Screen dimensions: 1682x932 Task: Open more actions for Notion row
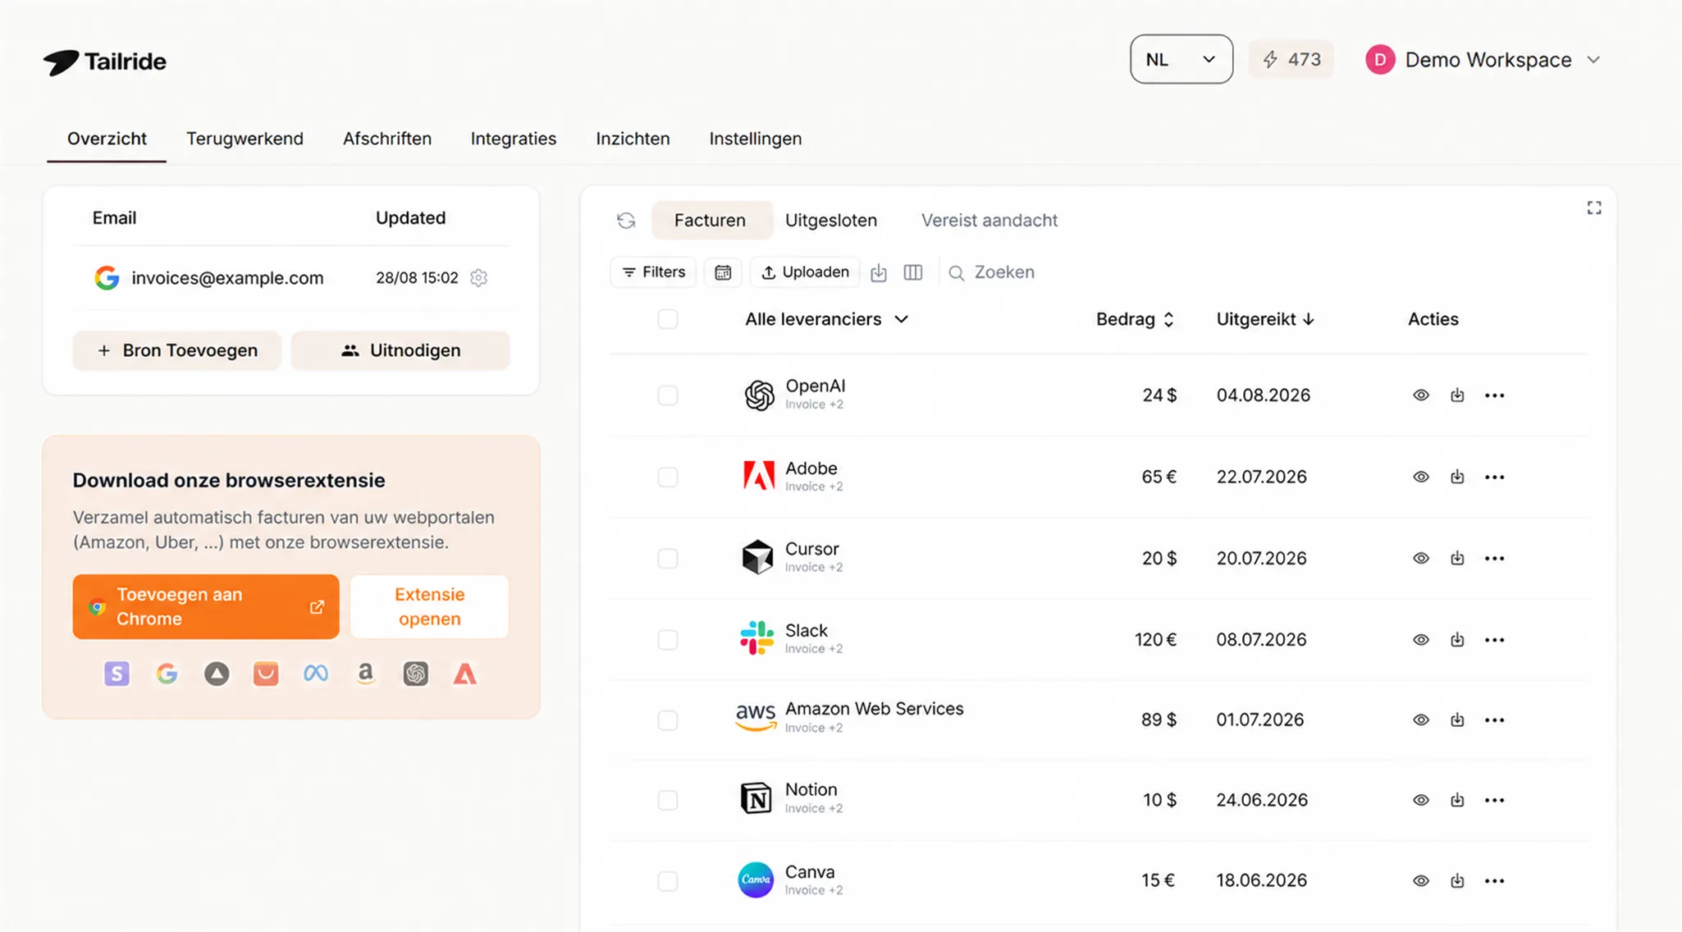point(1495,800)
